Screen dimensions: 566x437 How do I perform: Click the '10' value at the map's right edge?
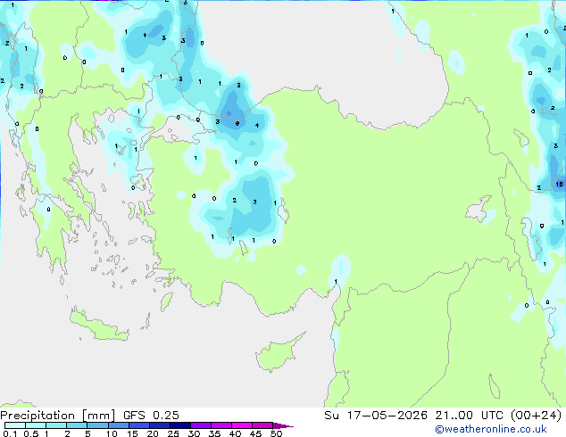tap(559, 185)
